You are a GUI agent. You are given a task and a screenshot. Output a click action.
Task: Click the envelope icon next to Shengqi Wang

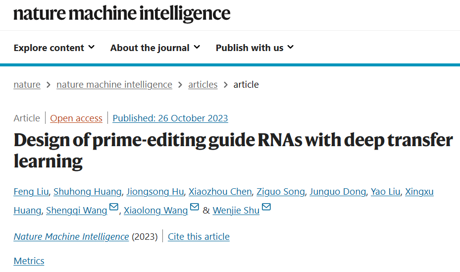pyautogui.click(x=113, y=207)
